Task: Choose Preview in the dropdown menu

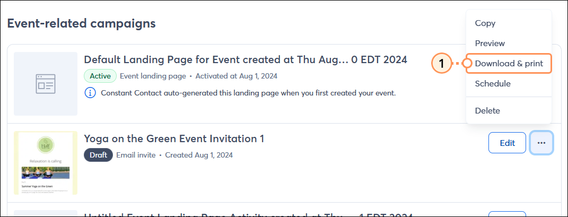Action: click(x=490, y=43)
